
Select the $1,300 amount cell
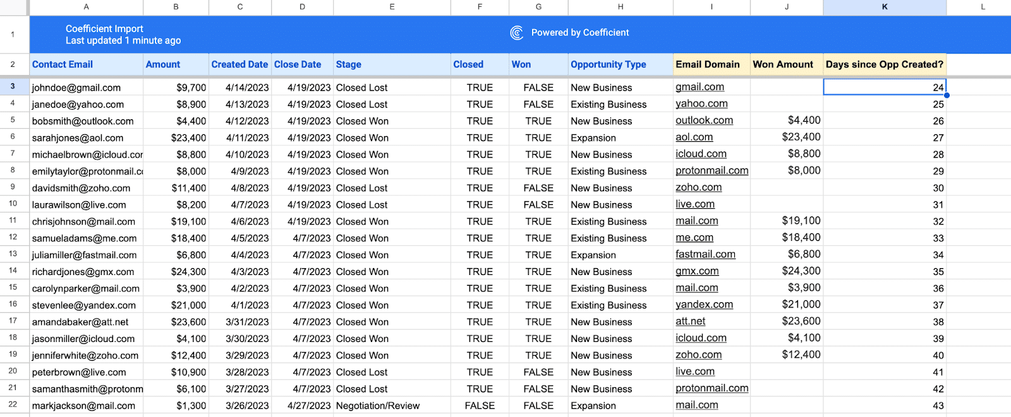[x=176, y=406]
